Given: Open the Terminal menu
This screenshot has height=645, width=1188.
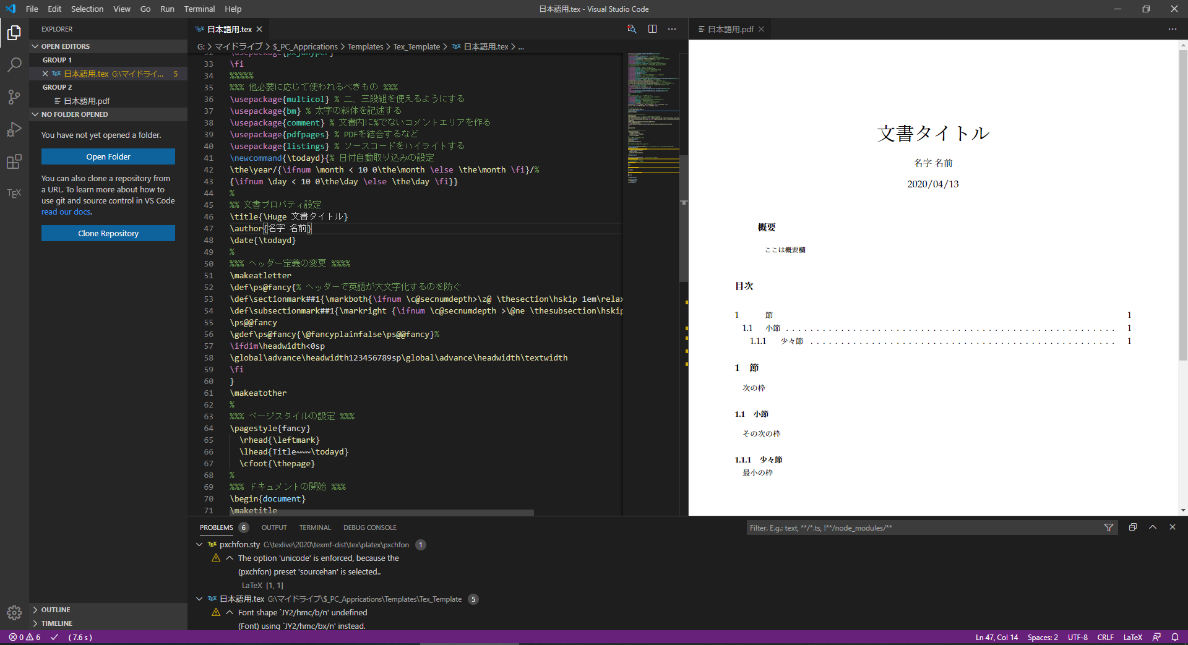Looking at the screenshot, I should pos(199,9).
